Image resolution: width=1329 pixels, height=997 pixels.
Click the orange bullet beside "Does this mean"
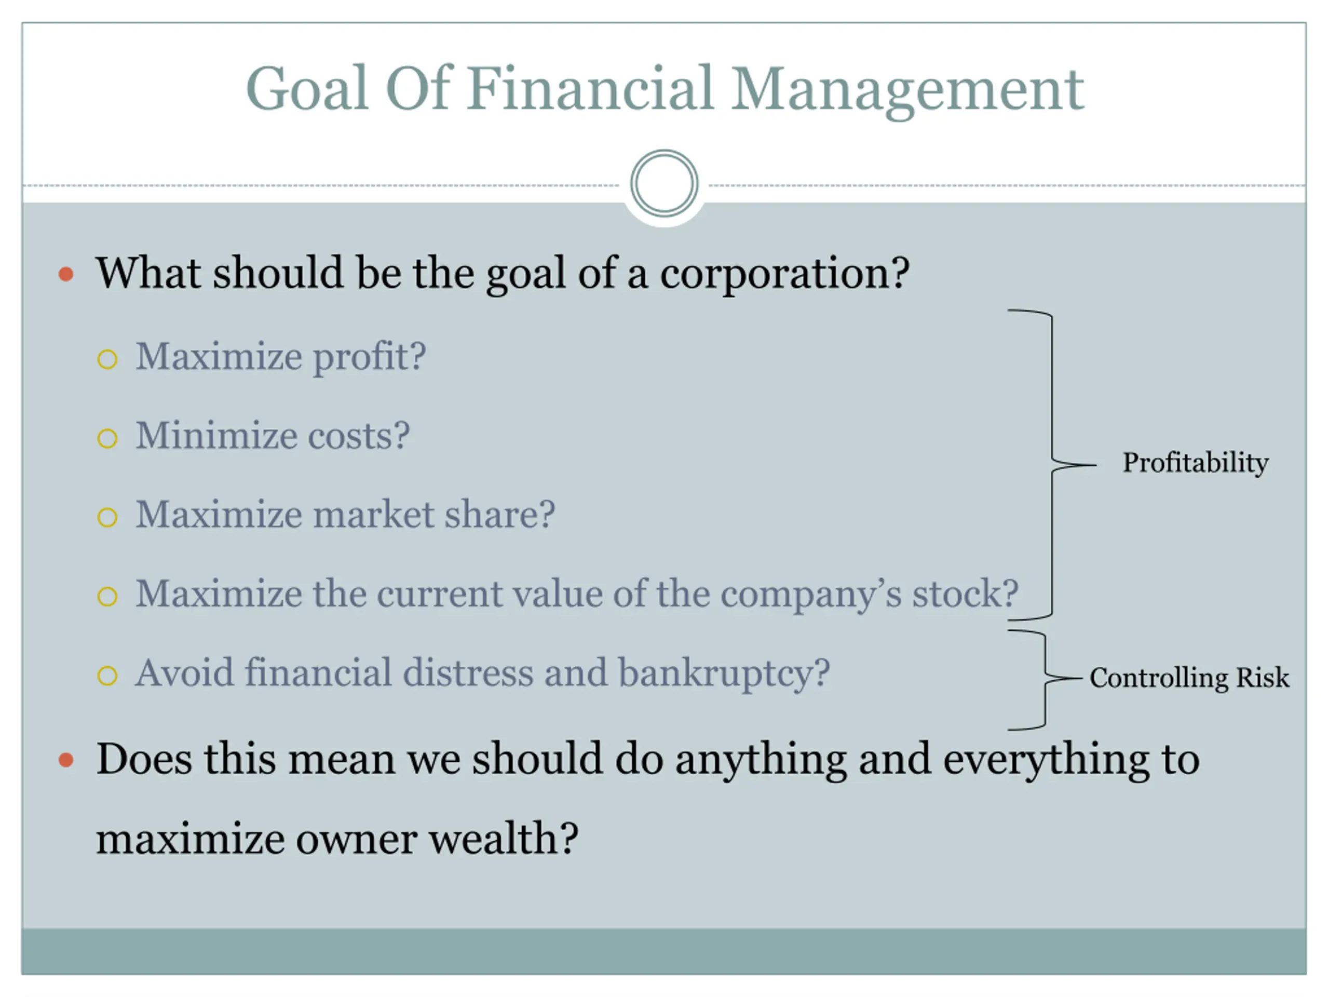tap(66, 760)
